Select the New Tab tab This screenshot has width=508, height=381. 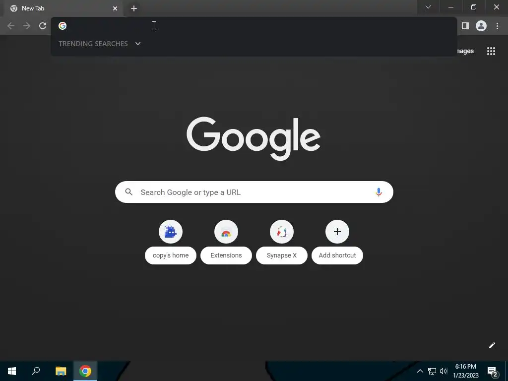[63, 8]
